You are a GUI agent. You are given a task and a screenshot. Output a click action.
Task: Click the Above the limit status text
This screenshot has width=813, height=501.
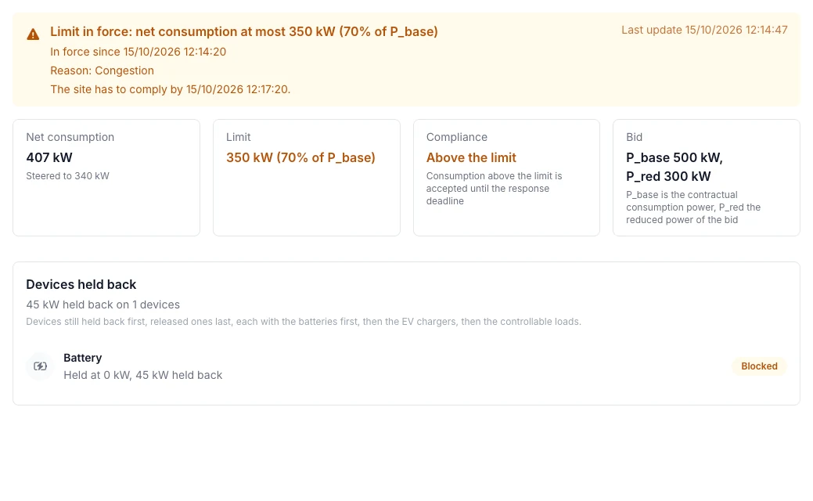471,157
